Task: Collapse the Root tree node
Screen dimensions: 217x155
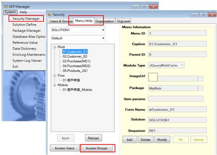Action: [x=55, y=47]
